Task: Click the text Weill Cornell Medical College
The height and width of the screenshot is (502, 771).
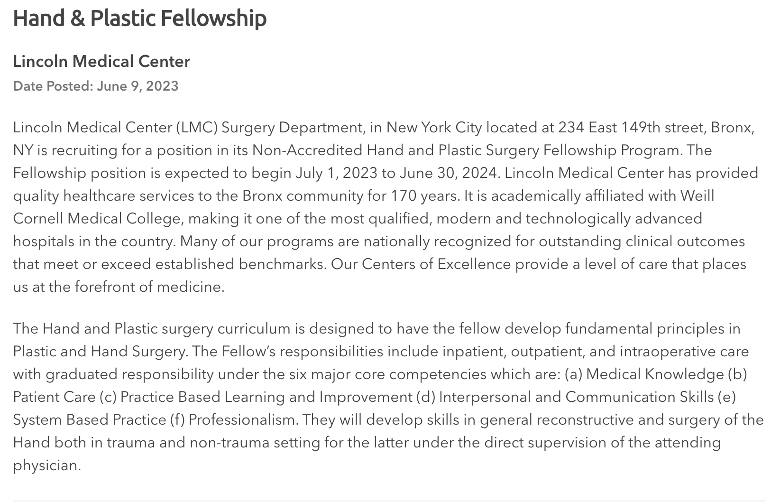Action: (x=364, y=207)
